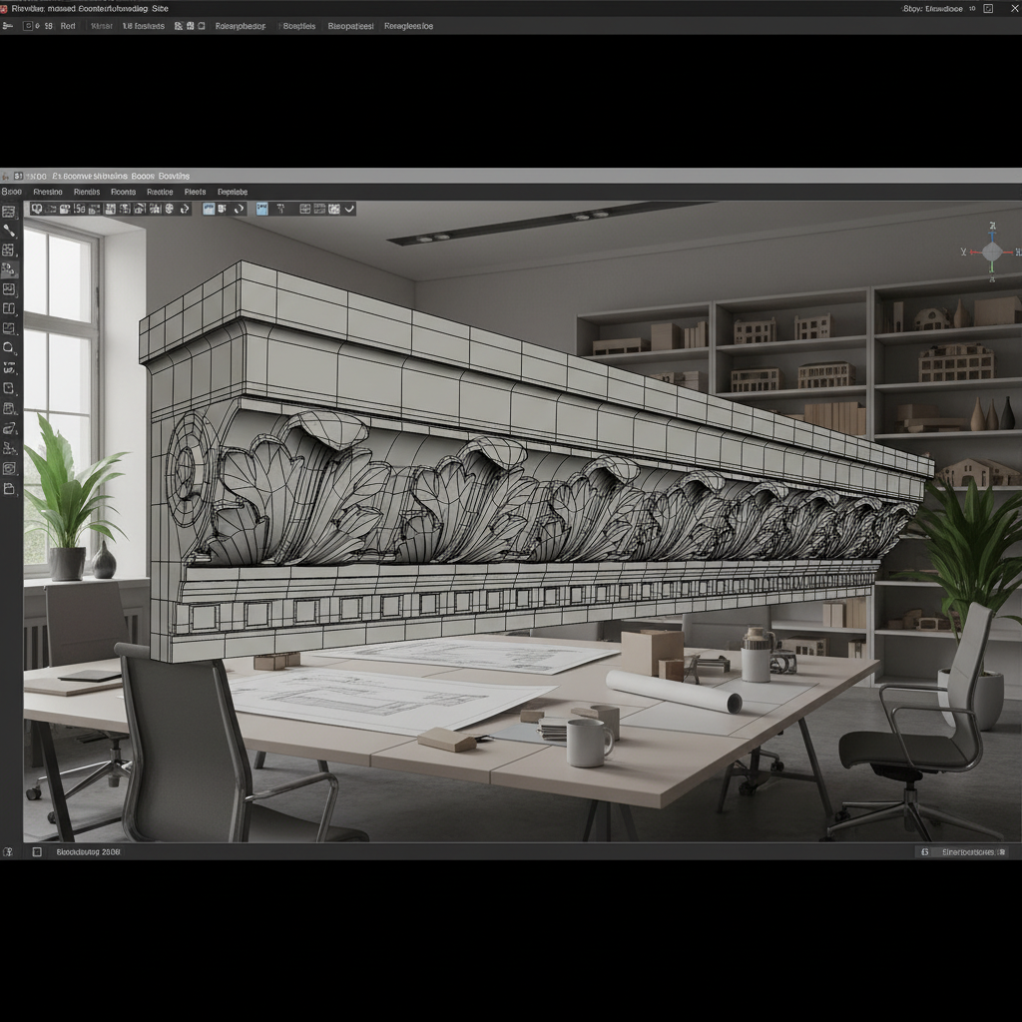Screen dimensions: 1022x1022
Task: Click the inner window title 'E1.6oomwe Shbisins Booos Bosvtins'
Action: pos(121,176)
